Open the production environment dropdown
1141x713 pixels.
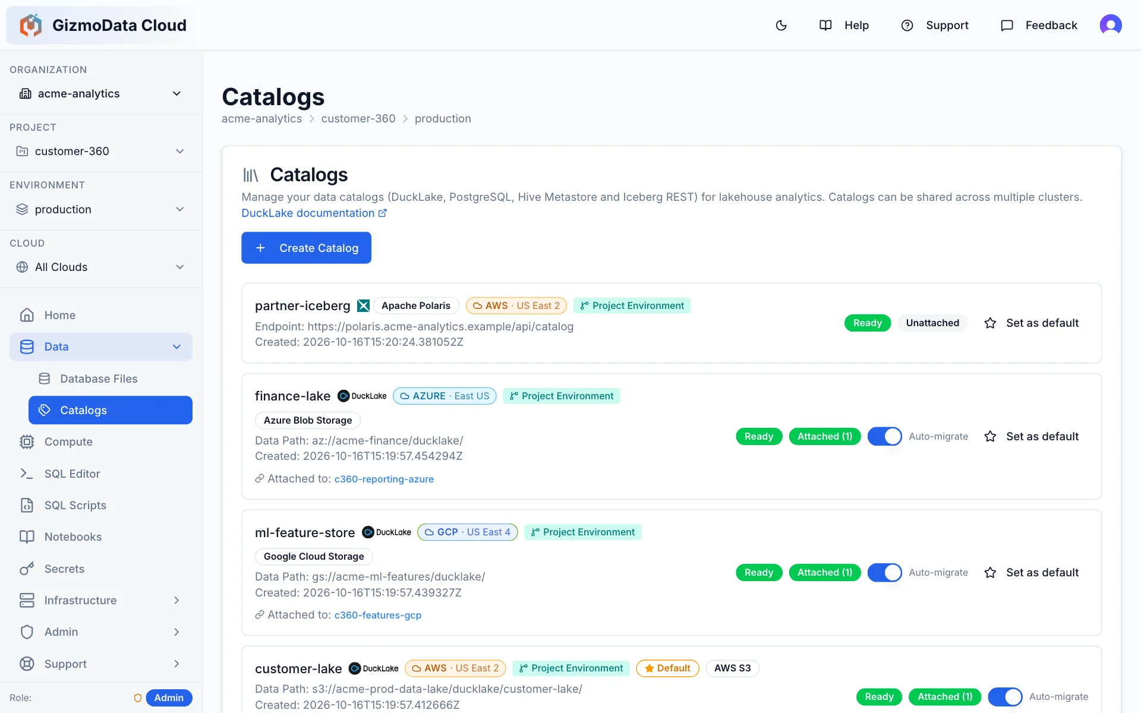(x=101, y=209)
